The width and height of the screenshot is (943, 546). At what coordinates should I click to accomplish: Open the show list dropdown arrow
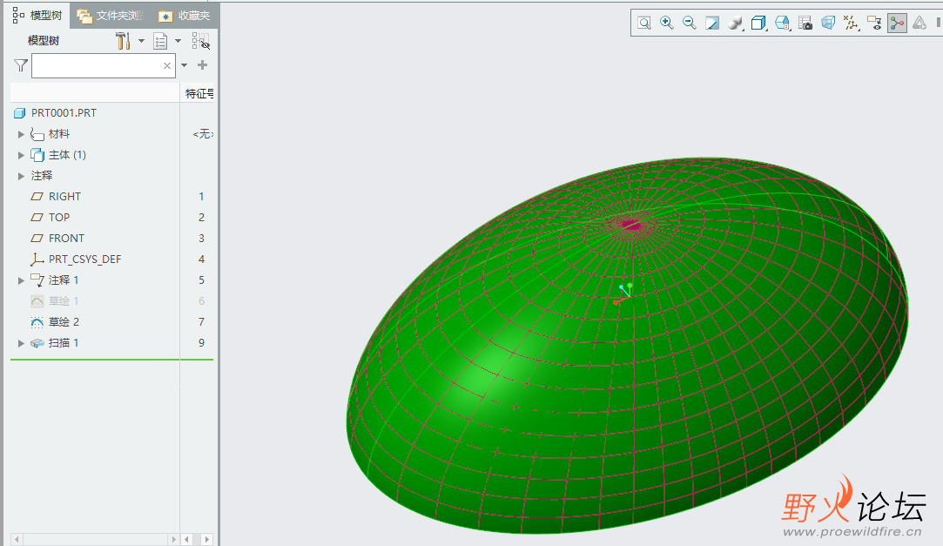pos(178,41)
